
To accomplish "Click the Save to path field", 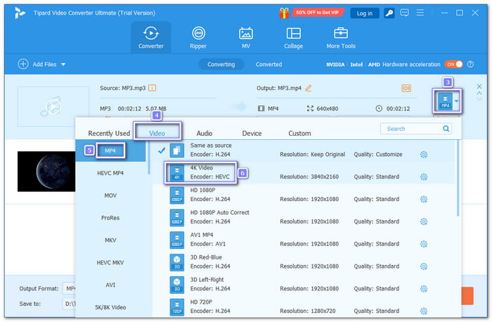I will click(70, 304).
